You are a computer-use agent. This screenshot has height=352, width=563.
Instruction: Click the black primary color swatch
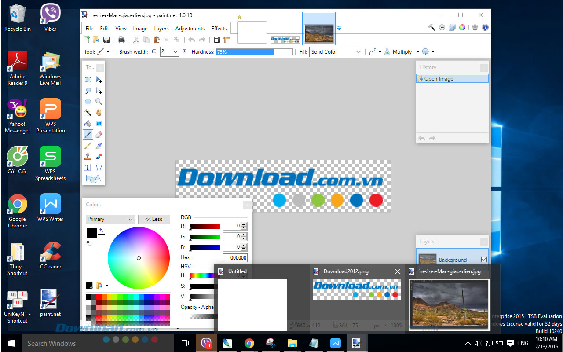tap(91, 233)
